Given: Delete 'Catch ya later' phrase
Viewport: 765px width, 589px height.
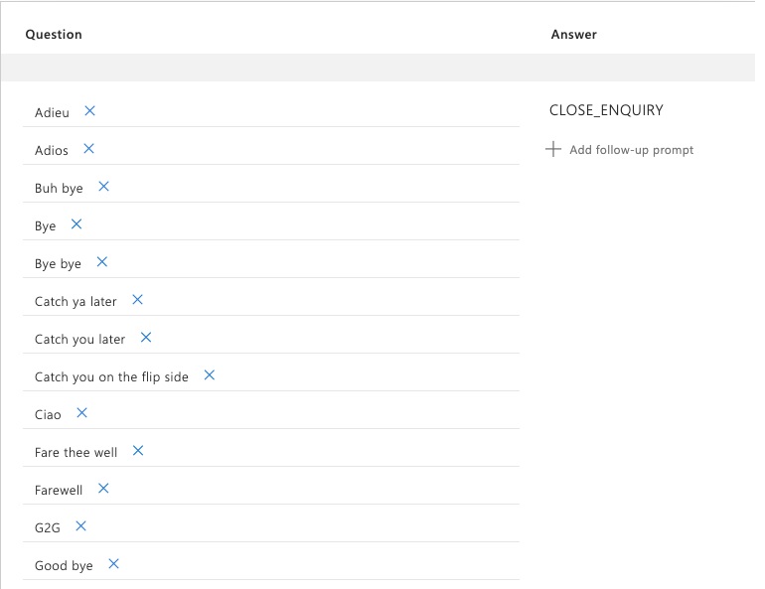Looking at the screenshot, I should pyautogui.click(x=137, y=300).
